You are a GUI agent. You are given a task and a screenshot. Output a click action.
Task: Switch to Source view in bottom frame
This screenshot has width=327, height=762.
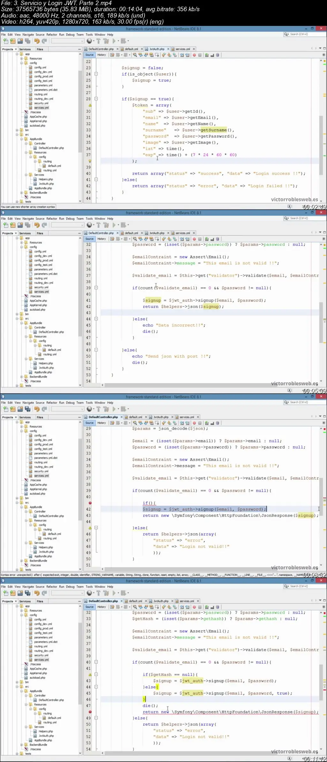click(x=90, y=607)
